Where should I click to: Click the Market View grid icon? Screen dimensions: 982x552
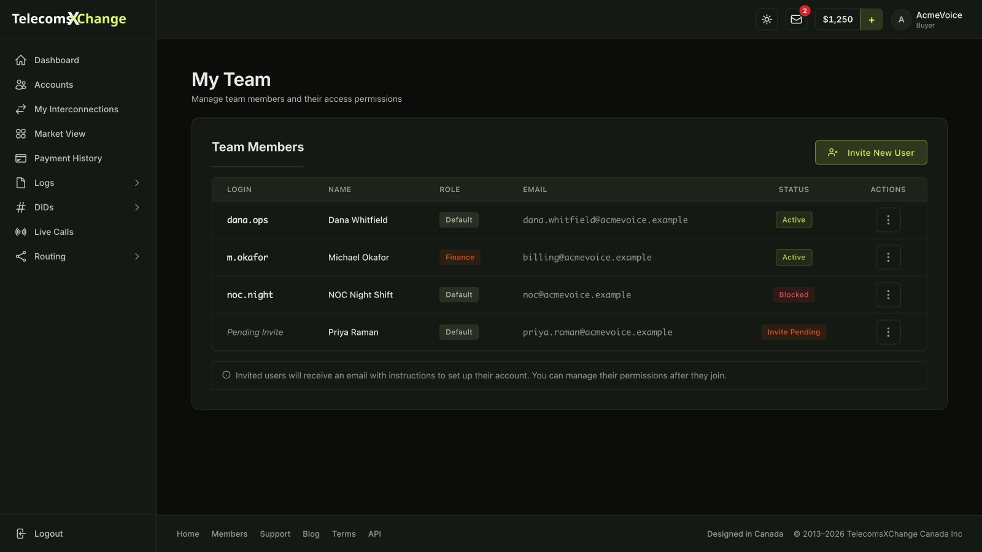click(21, 134)
